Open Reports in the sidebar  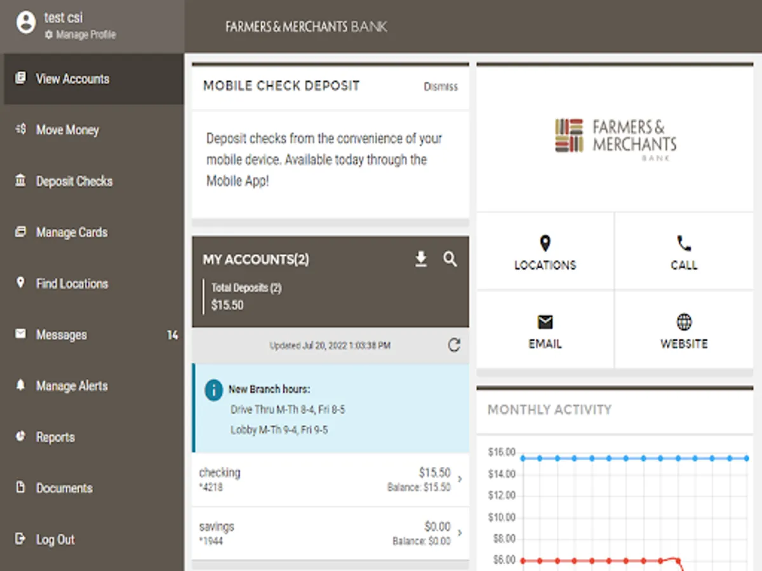click(93, 437)
